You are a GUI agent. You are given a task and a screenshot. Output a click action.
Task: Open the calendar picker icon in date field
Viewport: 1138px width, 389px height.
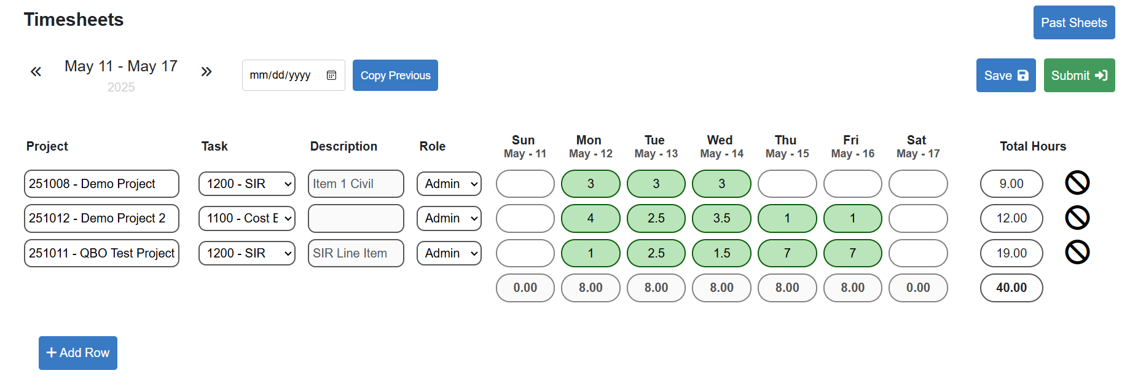click(x=331, y=76)
